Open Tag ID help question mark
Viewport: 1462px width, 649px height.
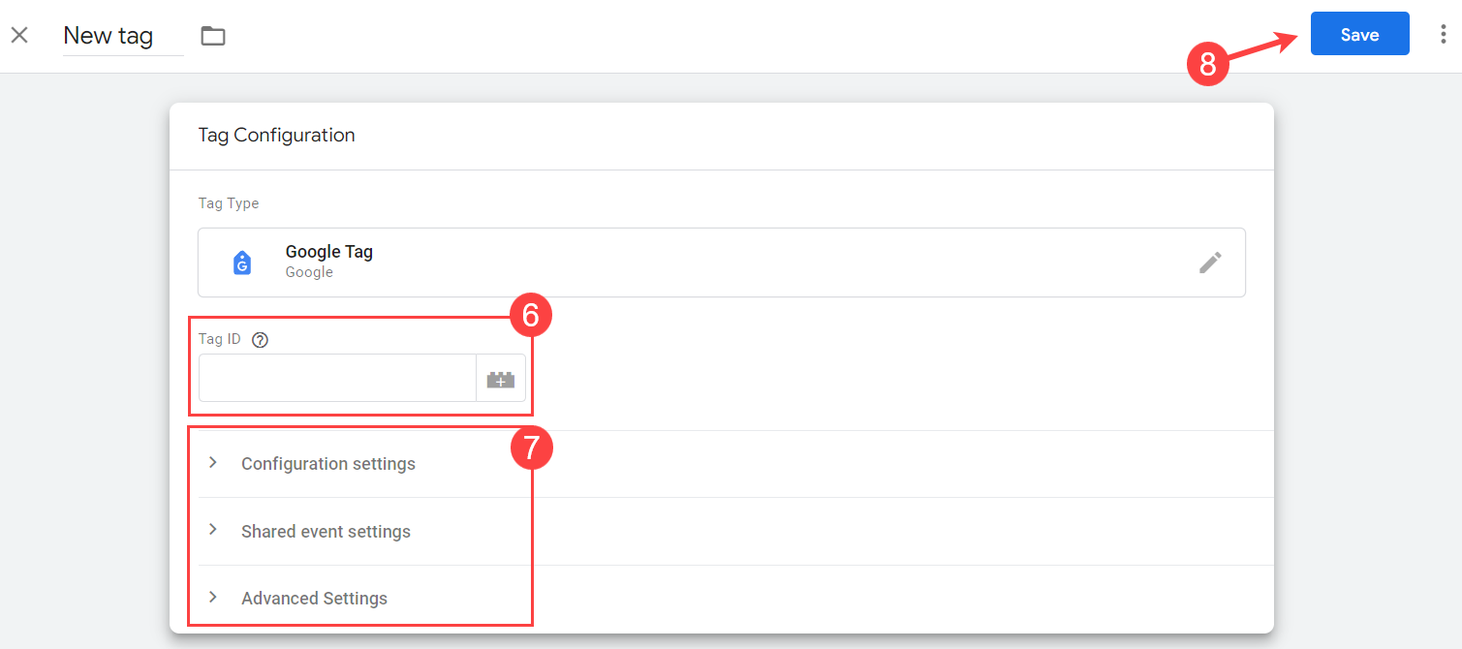pyautogui.click(x=260, y=340)
